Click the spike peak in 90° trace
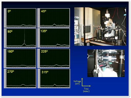Screen dimensions: 131x98 [x=25, y=30]
